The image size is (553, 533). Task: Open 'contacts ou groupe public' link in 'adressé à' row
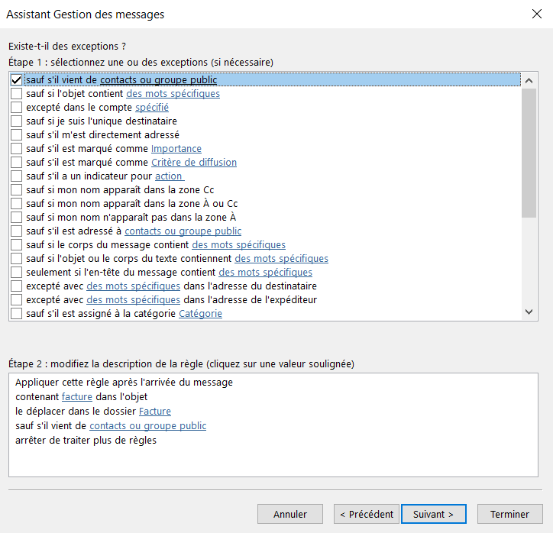183,231
